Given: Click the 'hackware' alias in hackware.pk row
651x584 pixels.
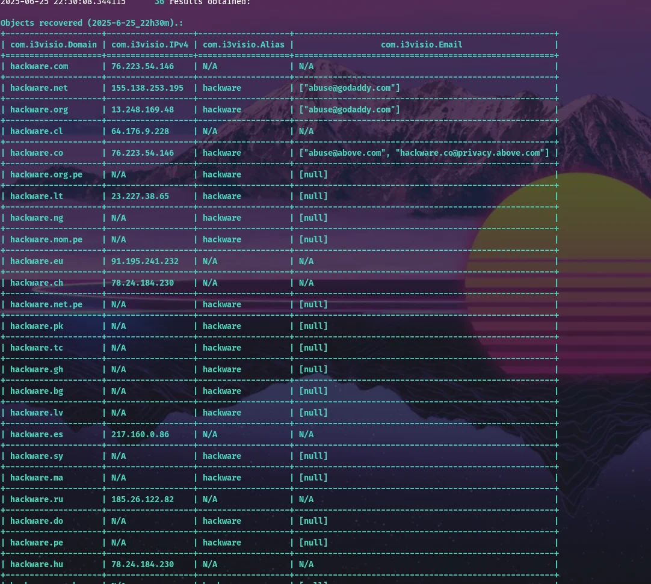Looking at the screenshot, I should pos(221,326).
